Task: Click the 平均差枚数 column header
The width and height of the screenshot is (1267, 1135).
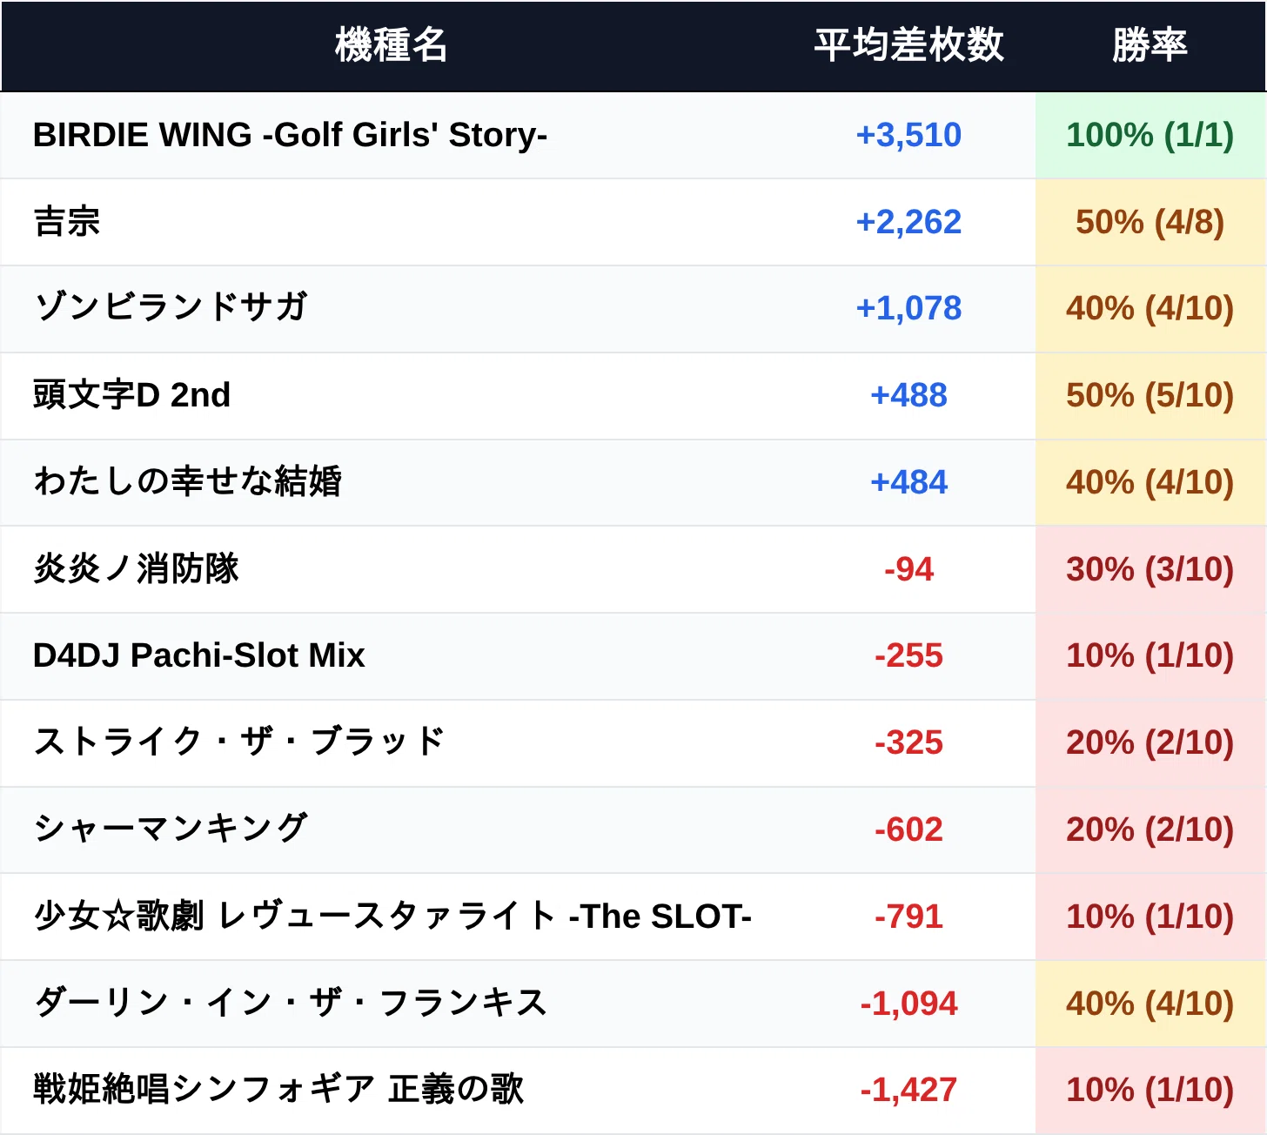Action: coord(908,44)
